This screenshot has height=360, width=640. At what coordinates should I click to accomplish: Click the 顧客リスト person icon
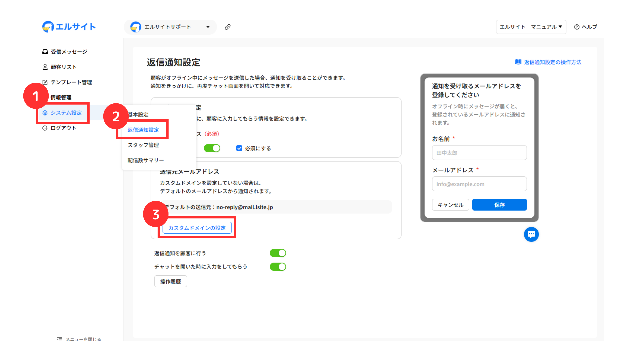(x=45, y=67)
